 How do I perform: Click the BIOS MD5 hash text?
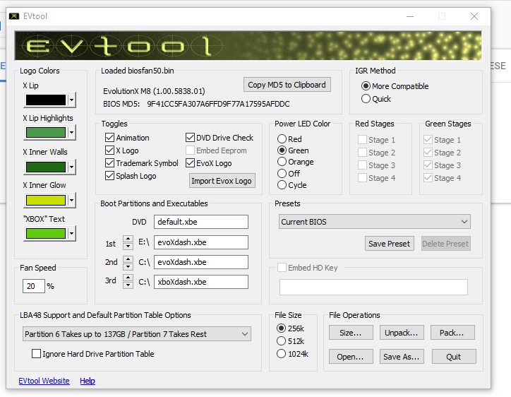pos(218,104)
